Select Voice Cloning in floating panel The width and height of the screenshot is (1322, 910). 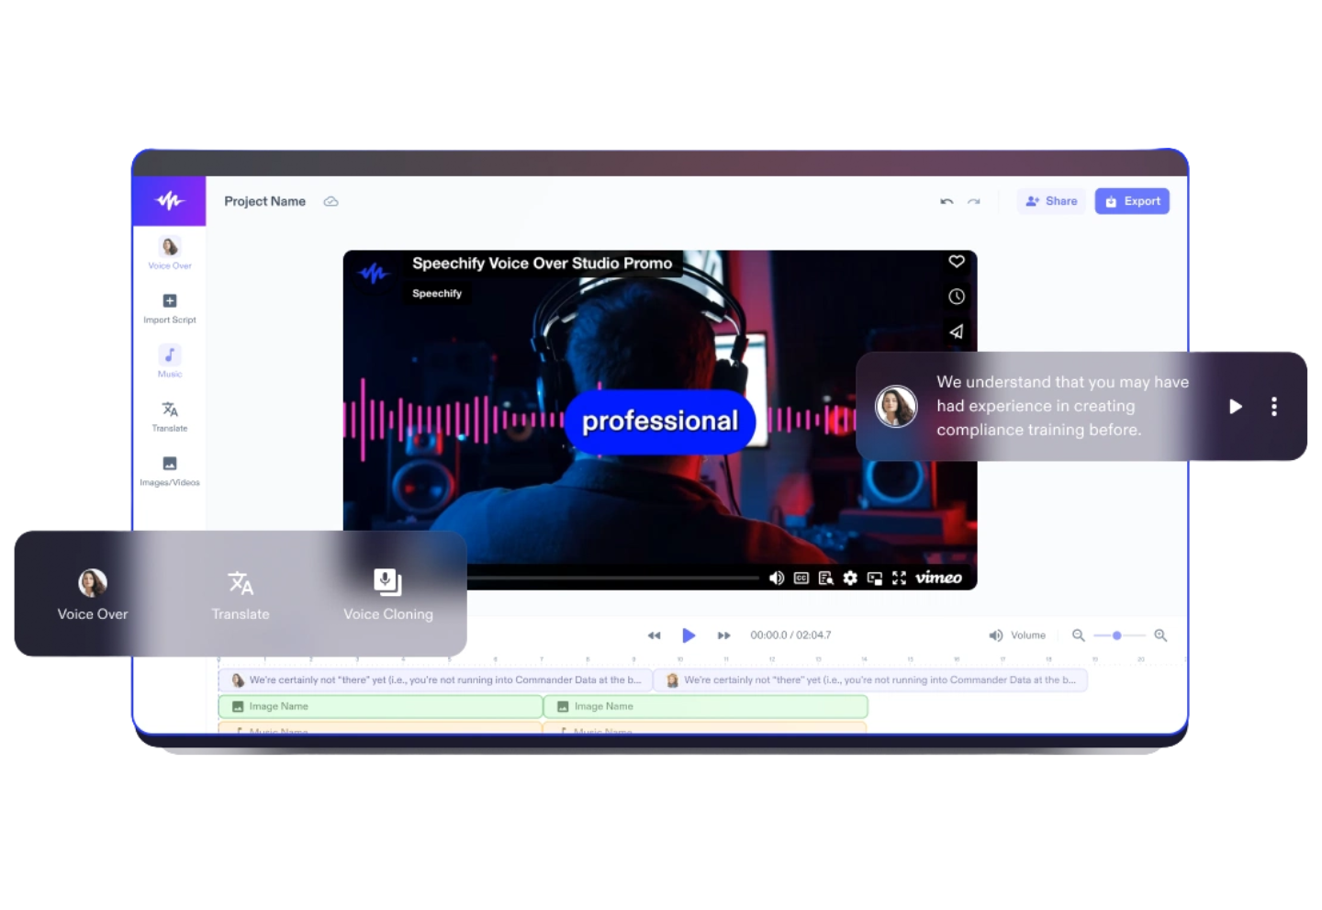[387, 594]
